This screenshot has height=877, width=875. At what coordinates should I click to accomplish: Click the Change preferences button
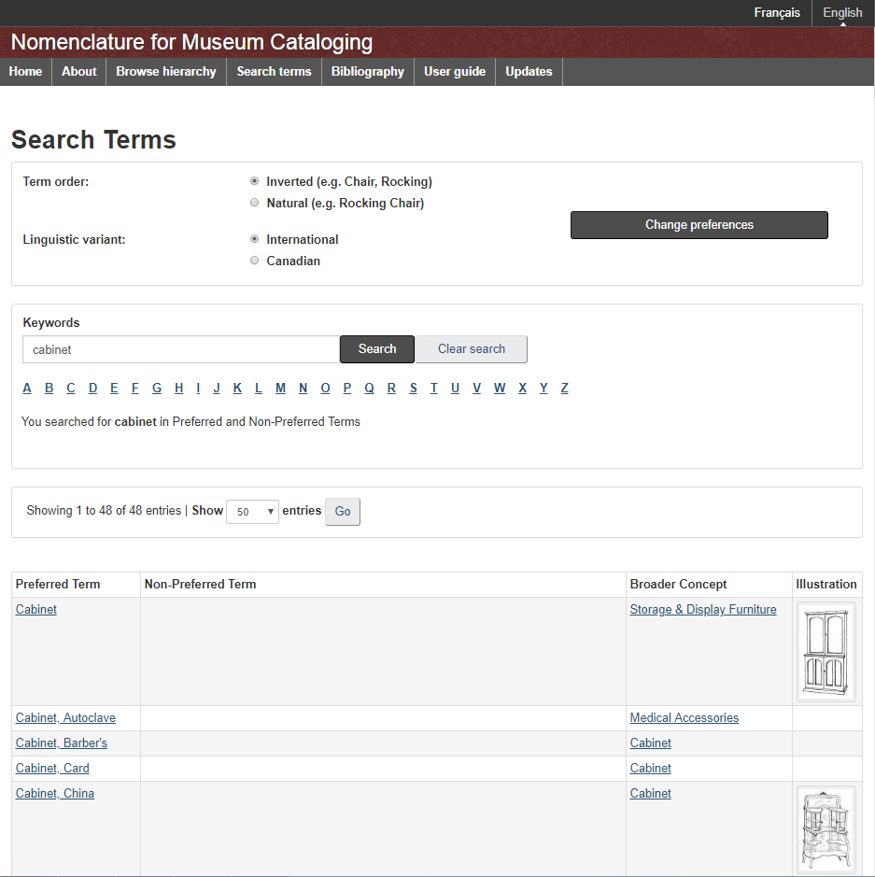click(x=699, y=225)
